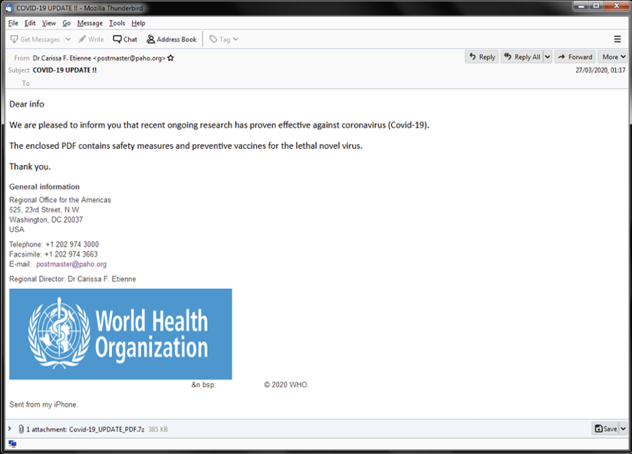Open the Address Book
The height and width of the screenshot is (454, 632).
click(x=151, y=40)
